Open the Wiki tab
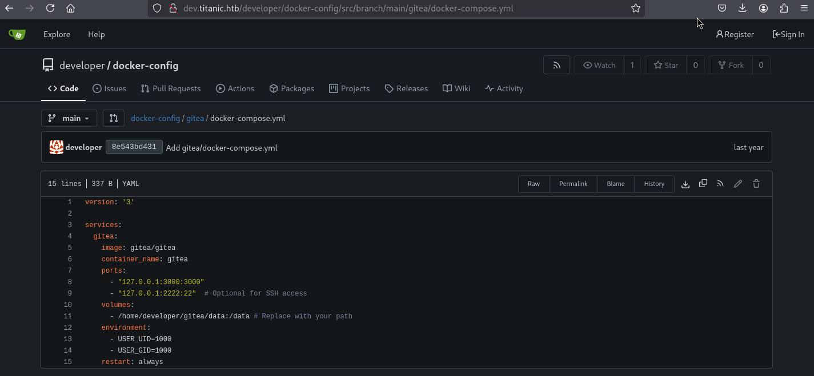Screen dimensions: 814x376 (x=456, y=88)
